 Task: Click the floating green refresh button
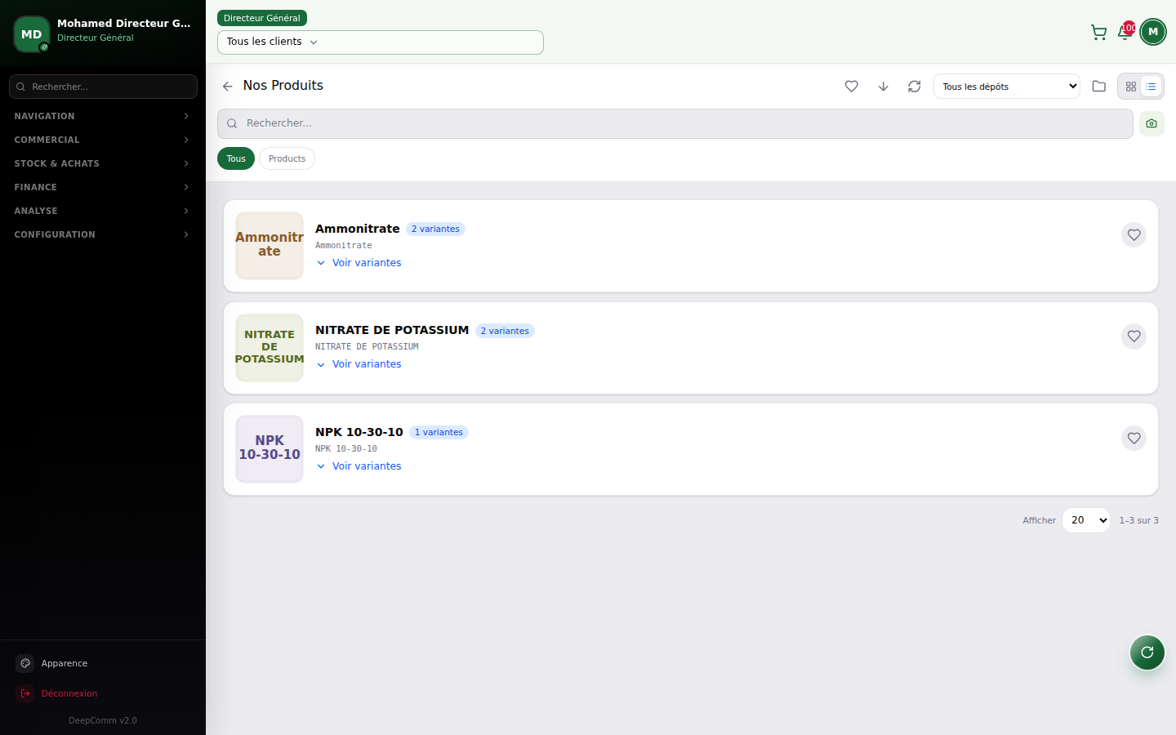[x=1147, y=653]
